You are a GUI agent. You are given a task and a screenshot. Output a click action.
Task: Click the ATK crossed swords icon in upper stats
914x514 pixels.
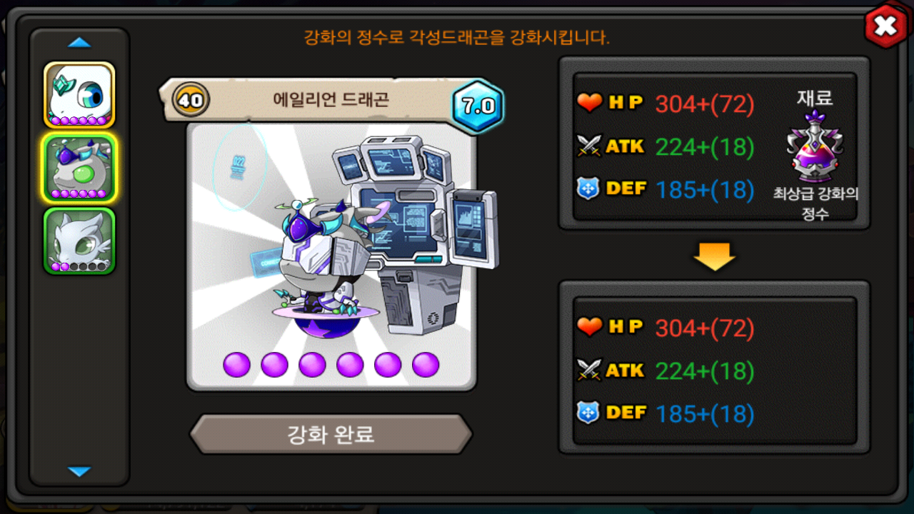click(590, 146)
